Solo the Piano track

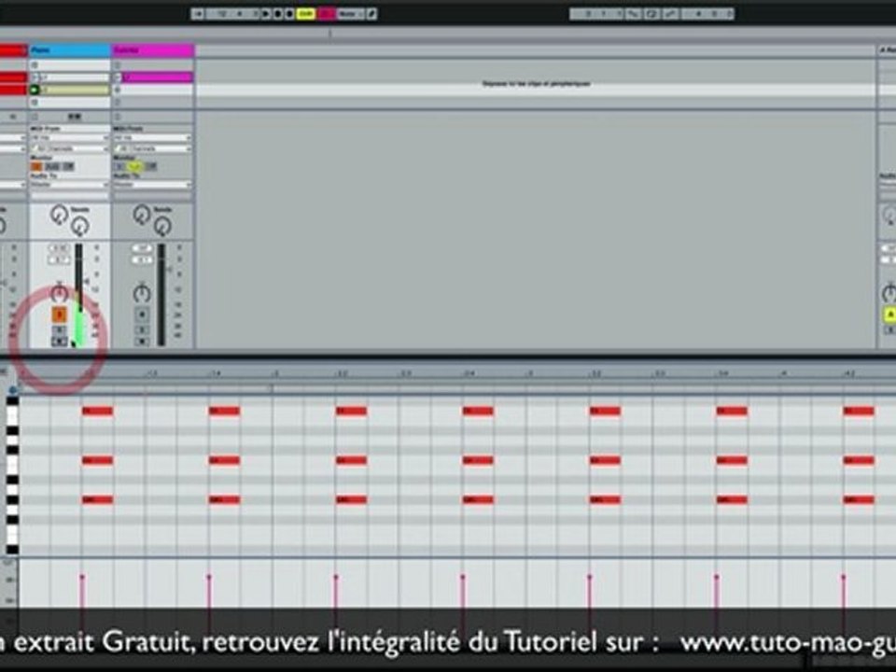[x=60, y=330]
